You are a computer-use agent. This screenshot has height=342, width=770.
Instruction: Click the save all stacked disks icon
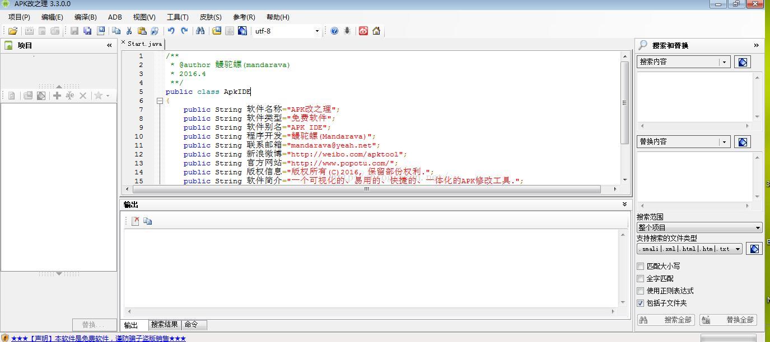(x=87, y=31)
